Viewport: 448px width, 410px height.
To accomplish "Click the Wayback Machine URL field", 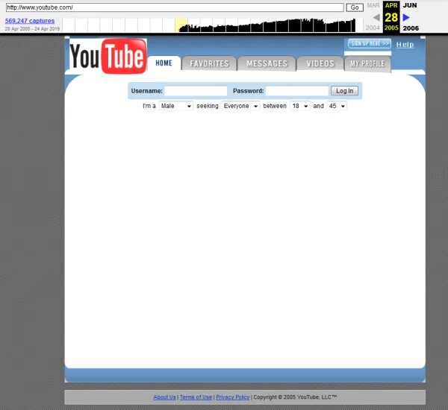I will 175,7.
